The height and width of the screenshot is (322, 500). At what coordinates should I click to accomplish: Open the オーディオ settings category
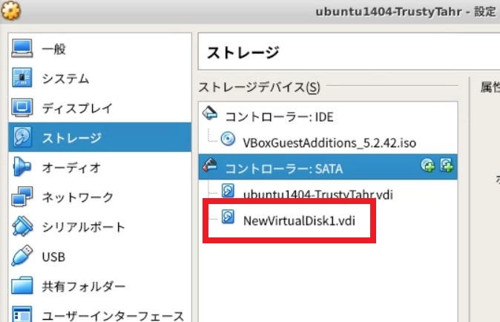click(100, 167)
